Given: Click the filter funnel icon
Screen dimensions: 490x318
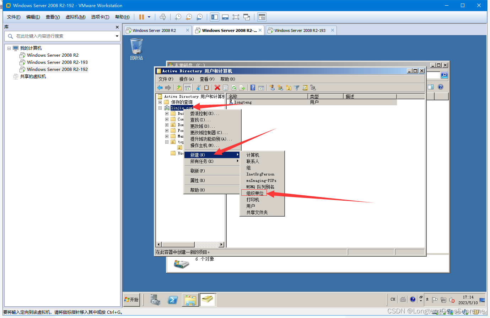Looking at the screenshot, I should (297, 88).
